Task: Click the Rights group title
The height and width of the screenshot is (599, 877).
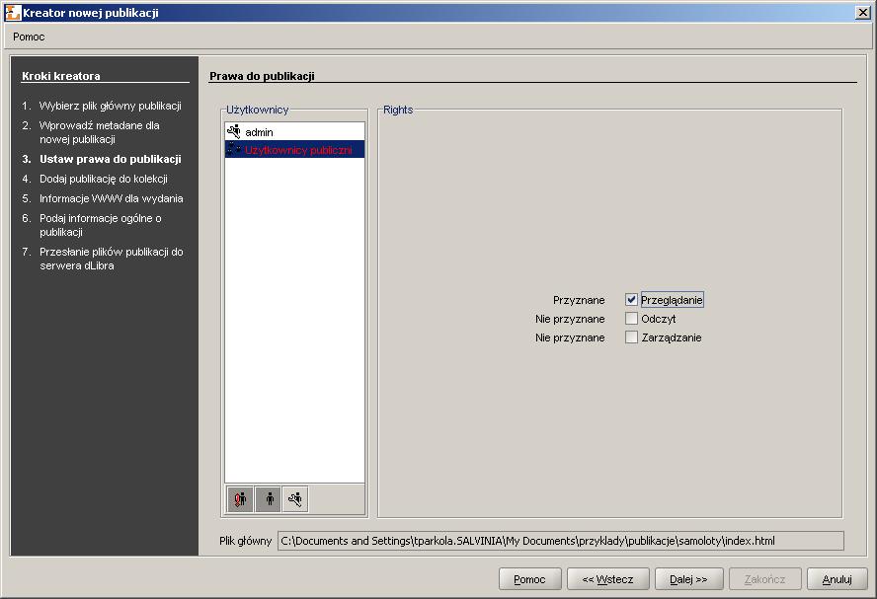Action: (x=398, y=110)
